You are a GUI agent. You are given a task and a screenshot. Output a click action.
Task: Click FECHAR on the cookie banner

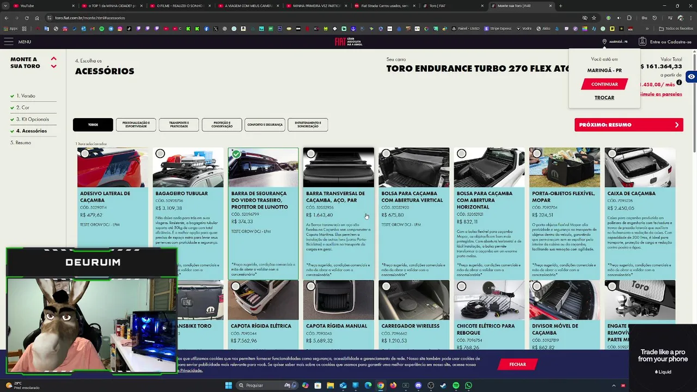[x=517, y=364]
